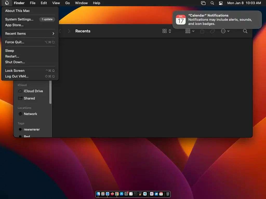Image resolution: width=266 pixels, height=199 pixels.
Task: Open Terminal from the Dock
Action: coord(136,194)
